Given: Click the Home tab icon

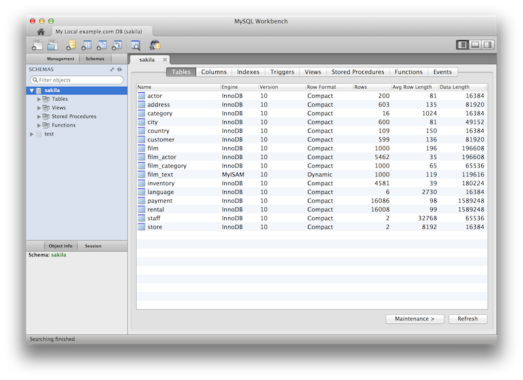Looking at the screenshot, I should pos(41,31).
